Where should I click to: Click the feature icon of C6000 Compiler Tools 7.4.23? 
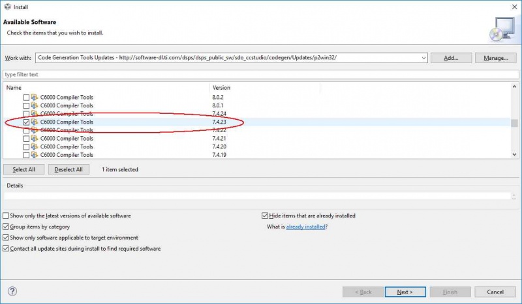coord(35,122)
